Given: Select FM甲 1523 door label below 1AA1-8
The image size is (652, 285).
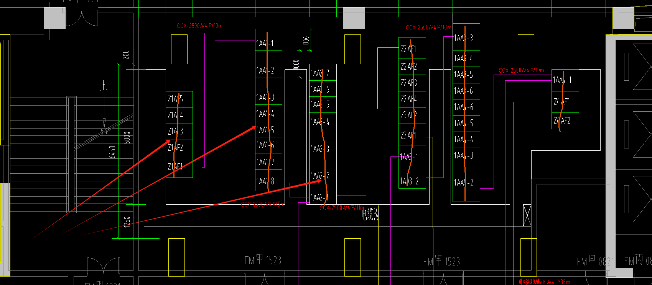Looking at the screenshot, I should (263, 260).
